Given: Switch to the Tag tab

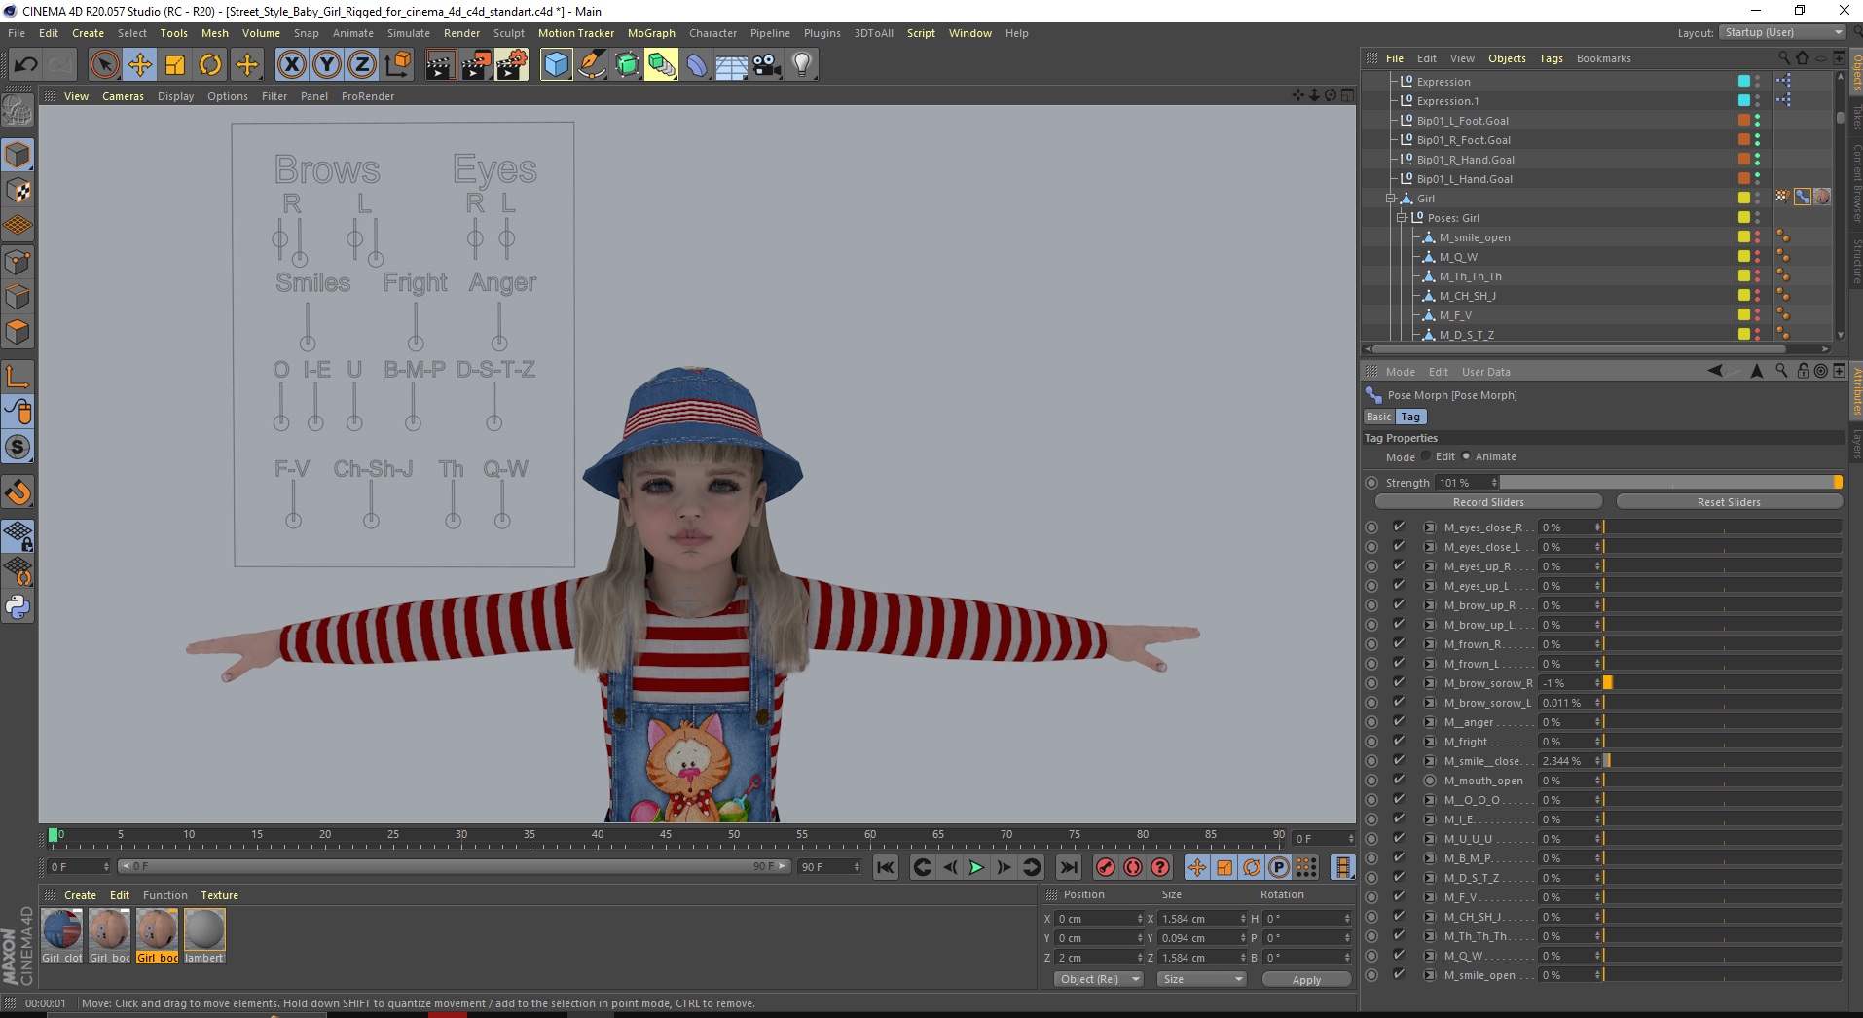Looking at the screenshot, I should (1410, 417).
